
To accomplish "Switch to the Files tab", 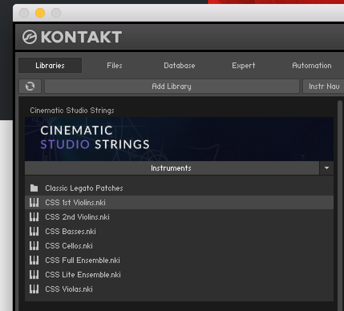I will click(x=114, y=65).
